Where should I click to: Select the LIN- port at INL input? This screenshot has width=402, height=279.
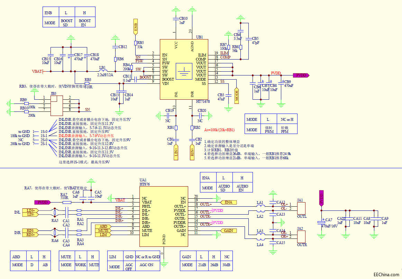pos(30,214)
